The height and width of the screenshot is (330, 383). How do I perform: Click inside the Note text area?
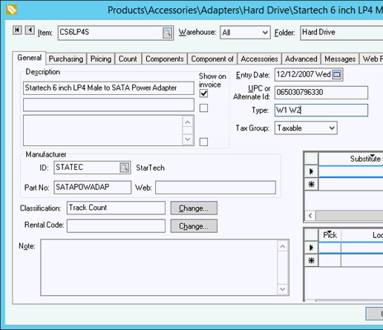point(159,268)
